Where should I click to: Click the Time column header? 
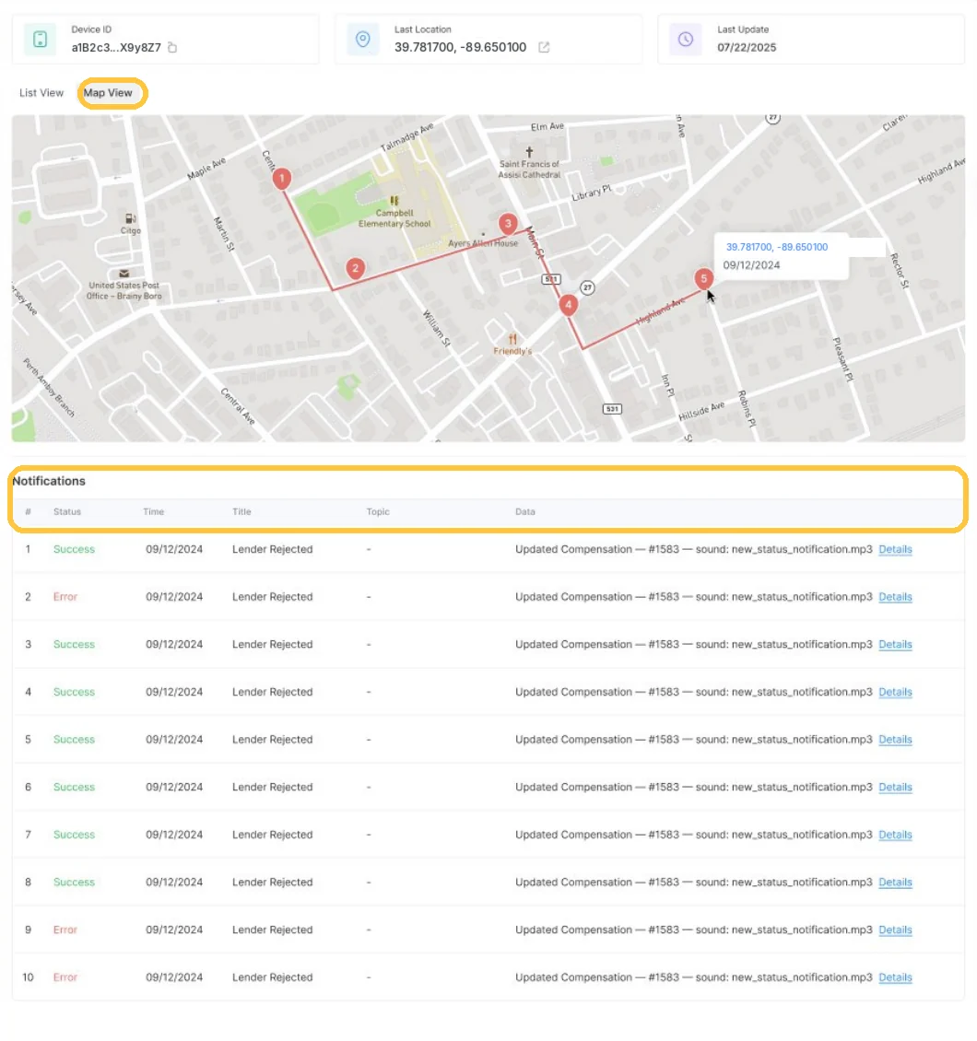pos(153,512)
